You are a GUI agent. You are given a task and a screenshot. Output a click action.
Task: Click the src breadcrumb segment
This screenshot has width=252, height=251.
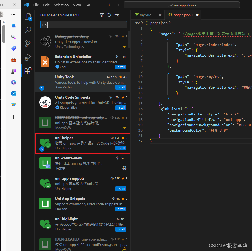[x=137, y=23]
